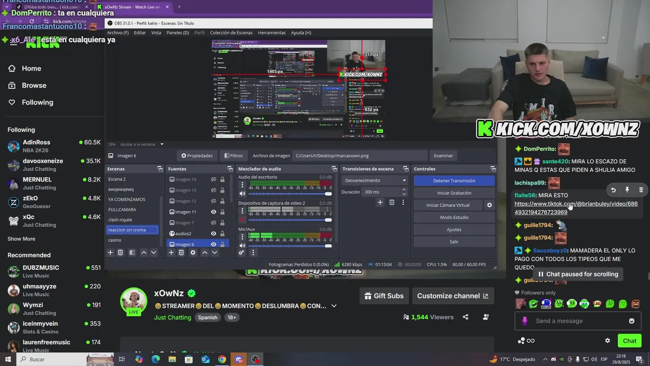Open source properties gear in Fuentes toolbar
650x366 pixels.
pos(193,253)
